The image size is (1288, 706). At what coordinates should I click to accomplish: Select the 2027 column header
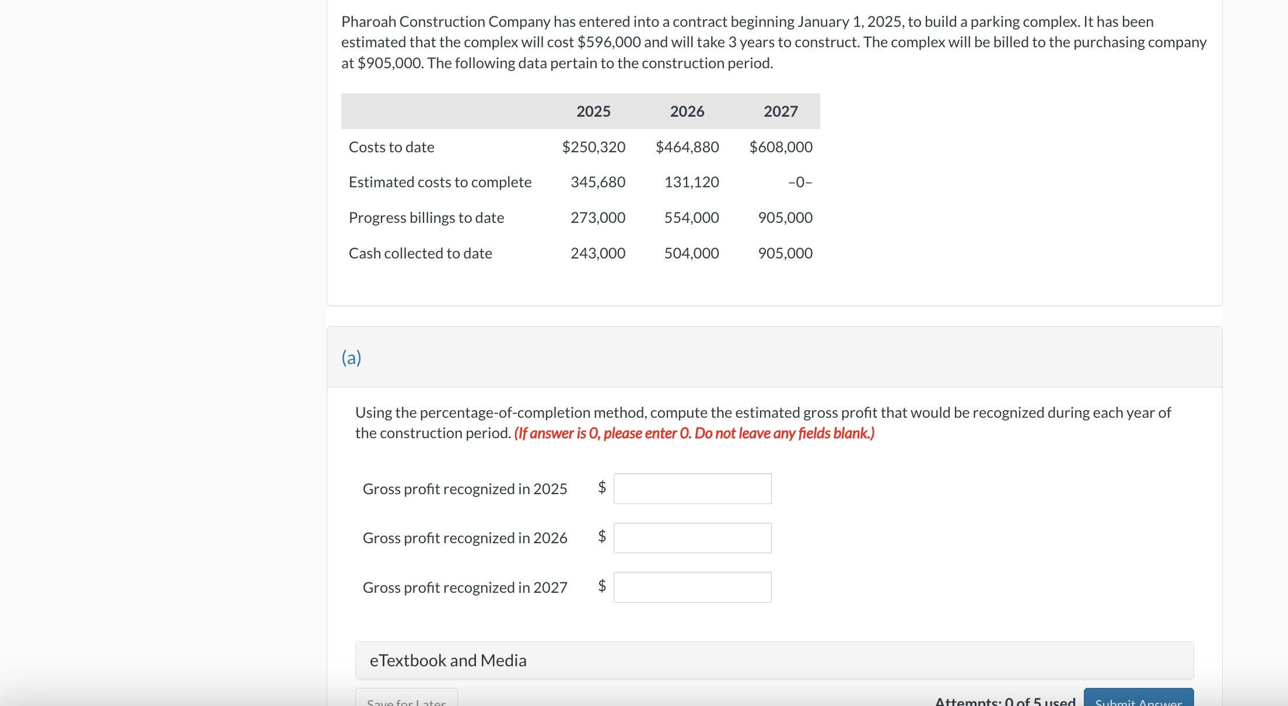780,111
